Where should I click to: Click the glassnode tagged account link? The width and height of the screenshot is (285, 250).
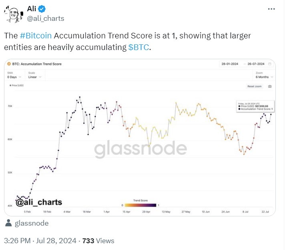(31, 223)
